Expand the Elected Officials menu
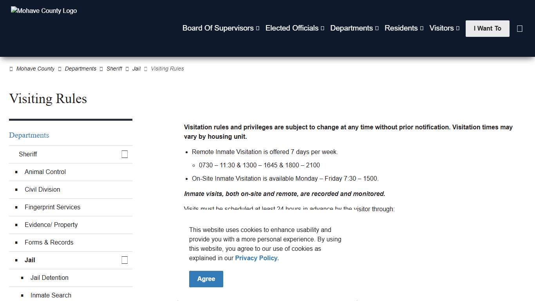The height and width of the screenshot is (301, 535). [295, 28]
